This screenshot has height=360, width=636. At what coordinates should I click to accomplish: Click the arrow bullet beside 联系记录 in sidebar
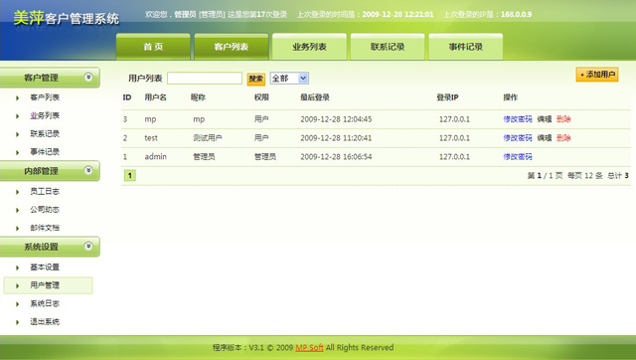(18, 134)
